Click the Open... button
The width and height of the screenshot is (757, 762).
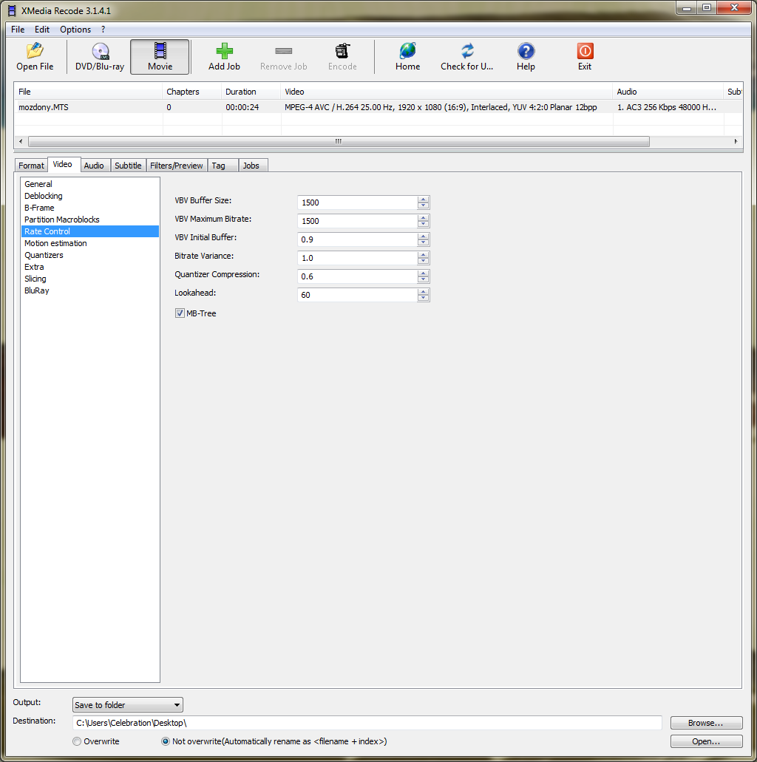(706, 741)
